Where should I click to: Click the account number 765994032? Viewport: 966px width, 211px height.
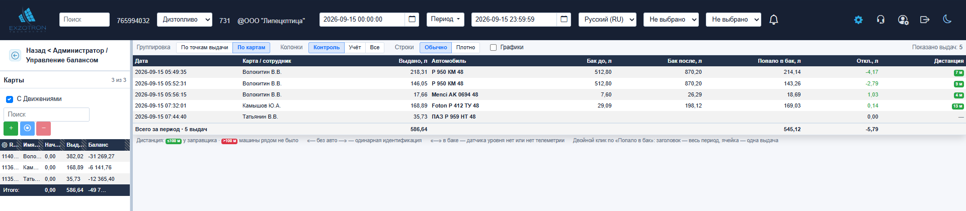click(x=133, y=21)
